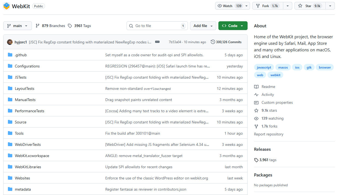Click the Watch button
The image size is (337, 195).
pyautogui.click(x=229, y=6)
